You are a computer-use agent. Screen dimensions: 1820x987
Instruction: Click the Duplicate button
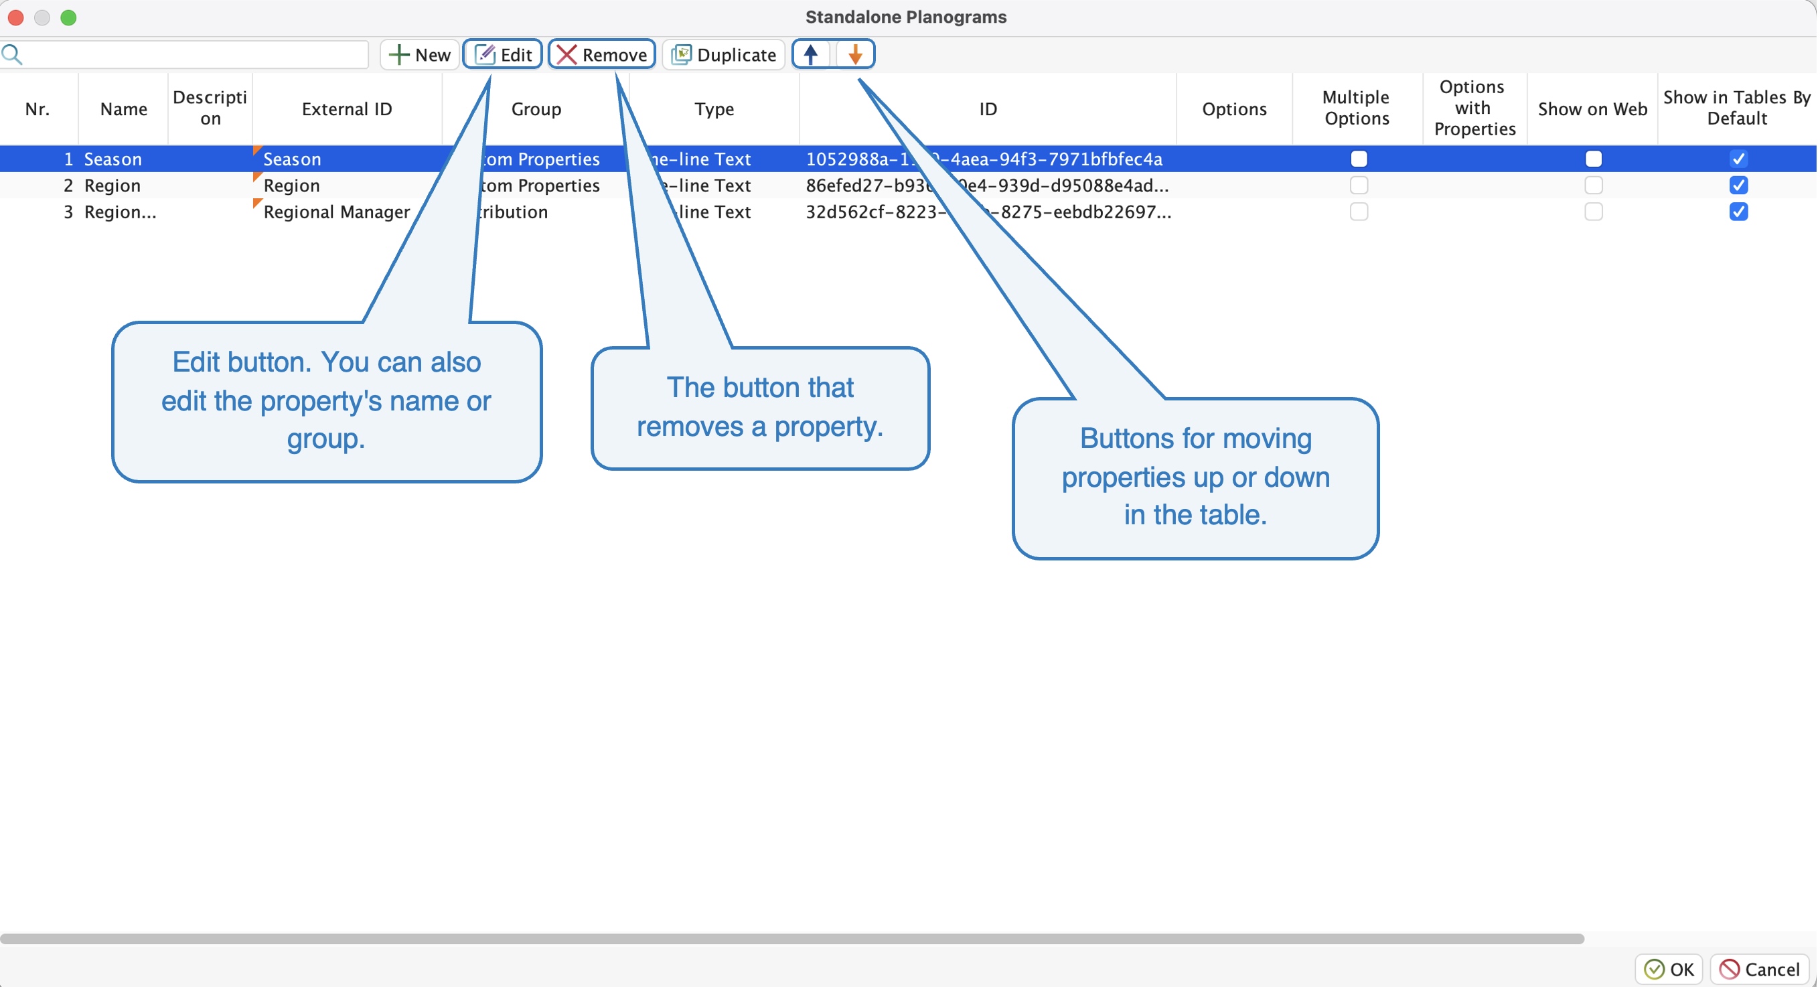(x=723, y=54)
